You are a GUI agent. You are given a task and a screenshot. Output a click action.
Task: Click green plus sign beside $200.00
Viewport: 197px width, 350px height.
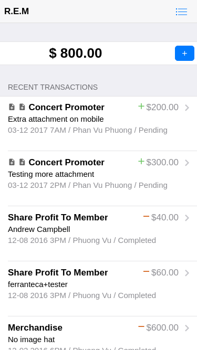(141, 106)
